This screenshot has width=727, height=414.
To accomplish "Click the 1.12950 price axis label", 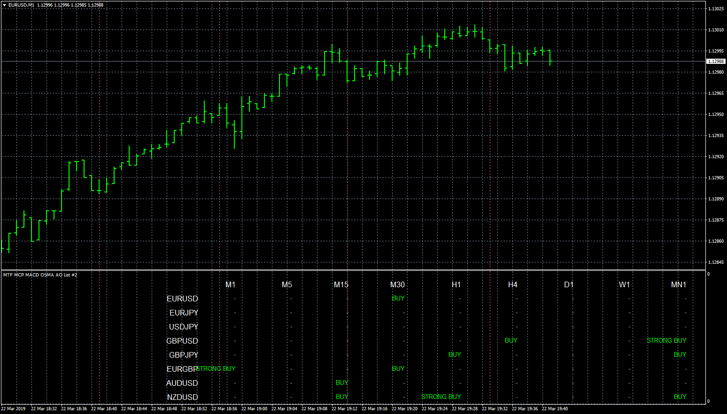I will click(716, 115).
